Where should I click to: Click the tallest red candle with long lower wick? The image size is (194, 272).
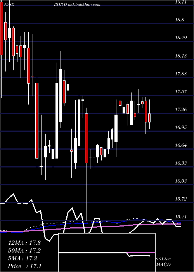tap(87, 138)
